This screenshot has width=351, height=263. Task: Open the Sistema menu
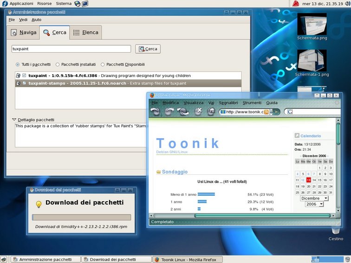[64, 4]
